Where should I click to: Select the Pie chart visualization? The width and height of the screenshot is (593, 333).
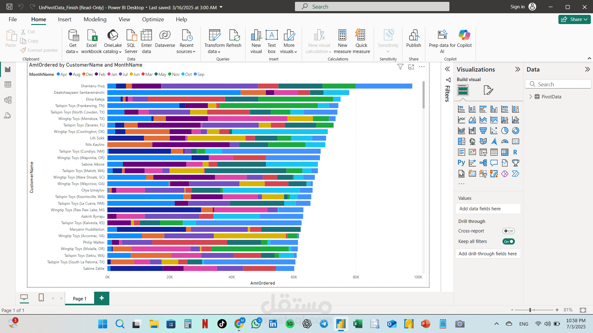tap(505, 131)
